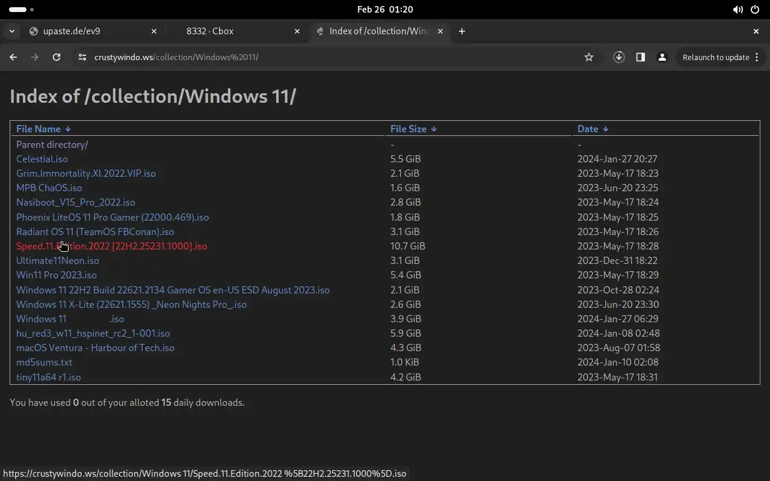Go back to the previous page
The height and width of the screenshot is (481, 770).
pos(13,57)
